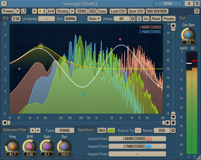This screenshot has width=201, height=160.
Task: Click the EQ Reset button
Action: 156,19
